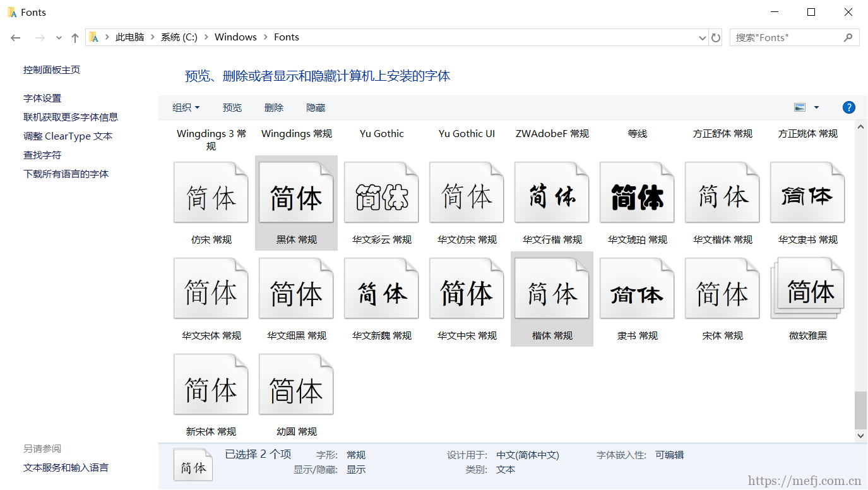Image resolution: width=868 pixels, height=490 pixels.
Task: Go forward with the right arrow
Action: [x=39, y=38]
